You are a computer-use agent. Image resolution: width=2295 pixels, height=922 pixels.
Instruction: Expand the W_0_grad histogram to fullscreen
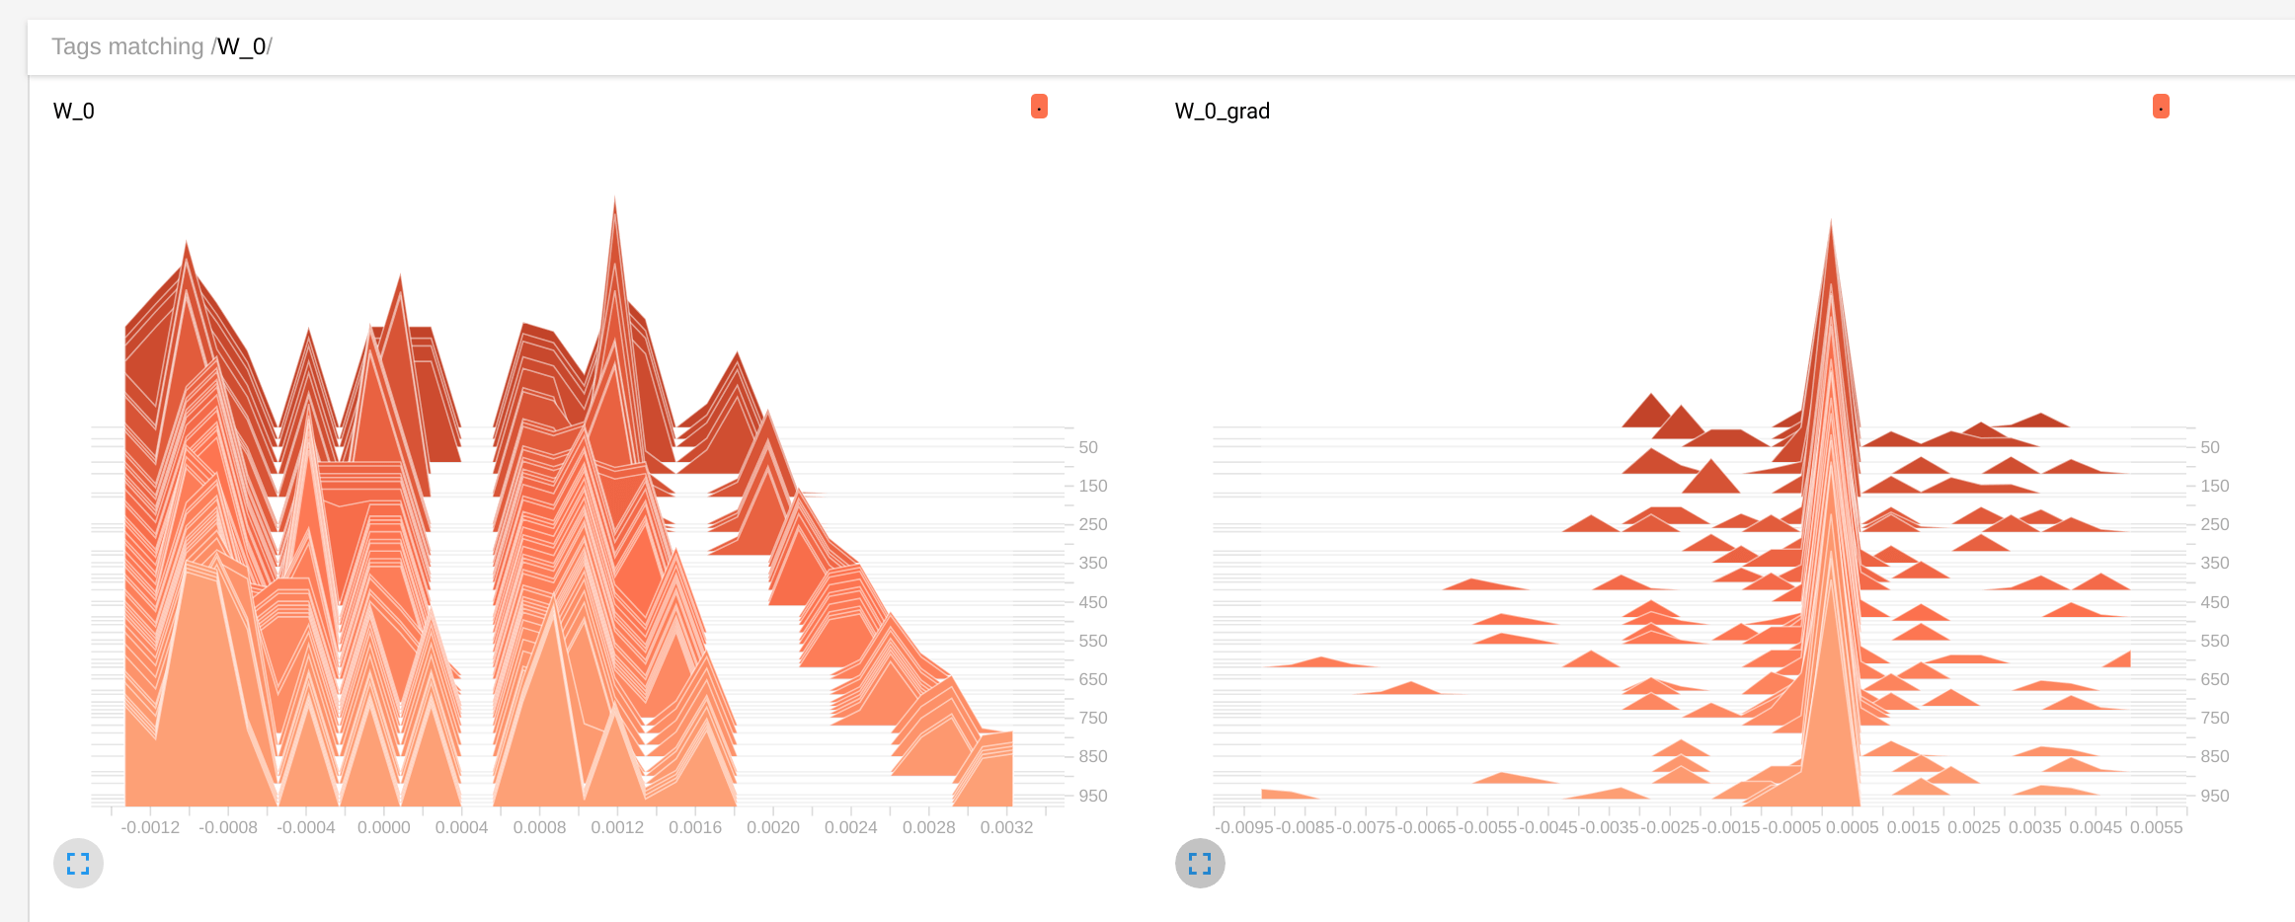click(x=1200, y=864)
